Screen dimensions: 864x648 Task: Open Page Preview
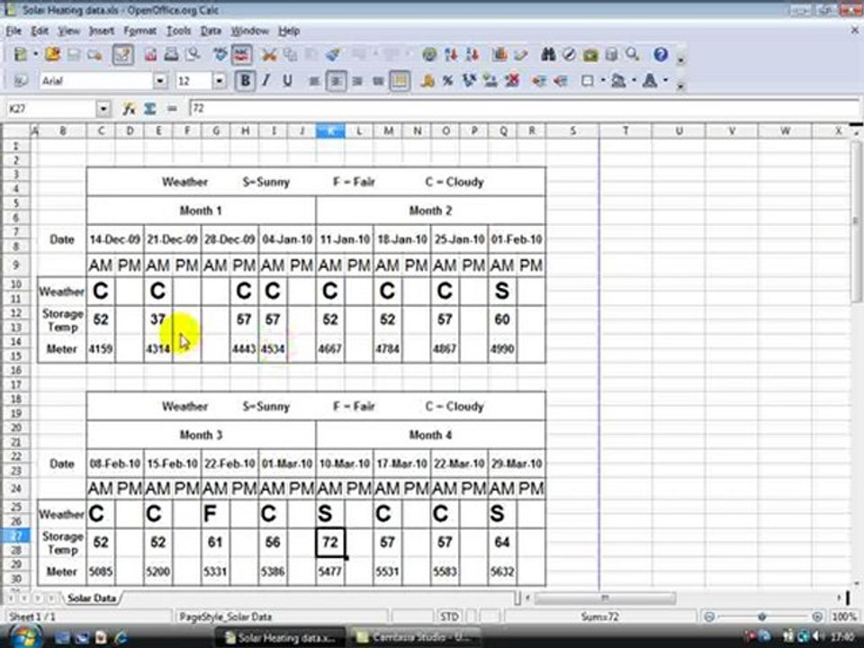pos(193,54)
